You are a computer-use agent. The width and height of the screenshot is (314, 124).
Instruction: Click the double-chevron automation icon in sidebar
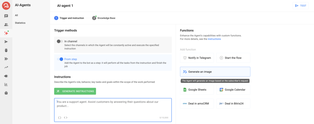point(6,59)
